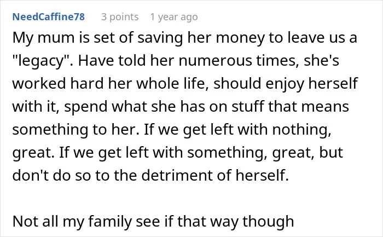Click the 3 points score label
The width and height of the screenshot is (383, 237).
120,17
